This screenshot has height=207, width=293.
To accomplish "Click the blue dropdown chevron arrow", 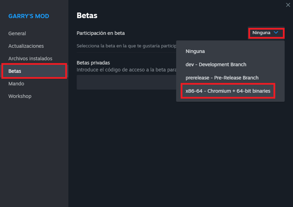I will point(276,32).
